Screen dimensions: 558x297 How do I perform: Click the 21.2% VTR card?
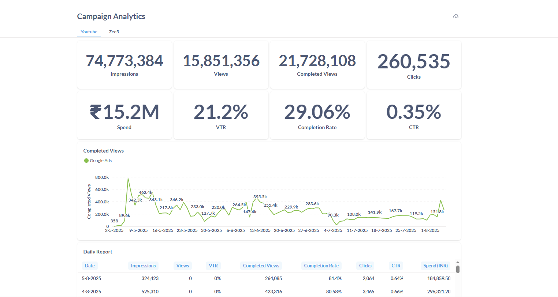221,115
